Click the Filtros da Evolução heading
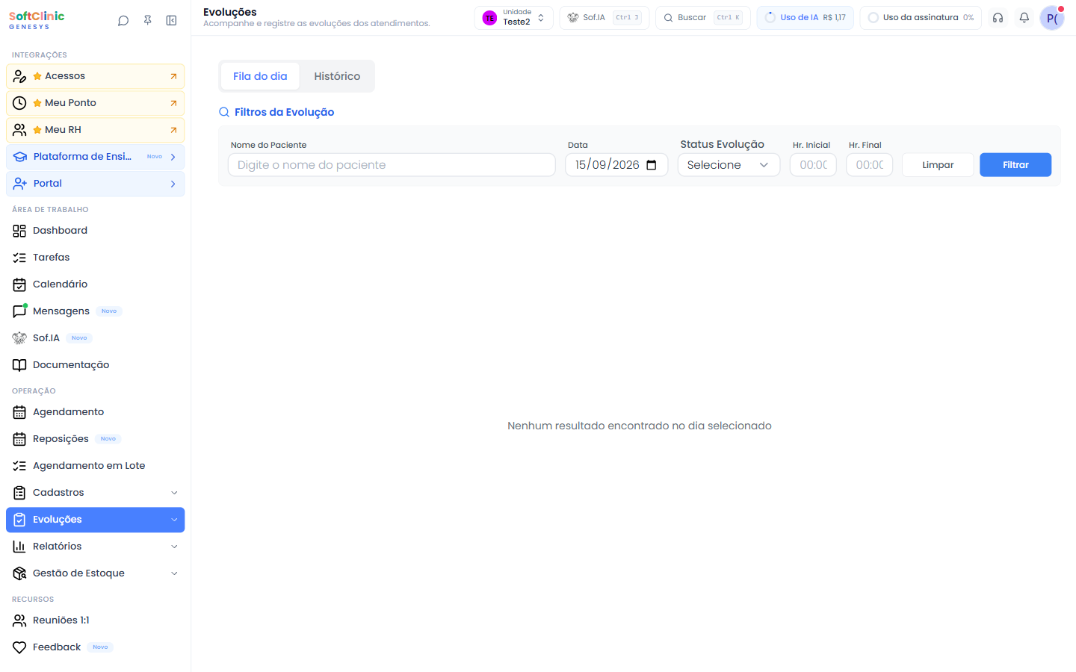Screen dimensions: 1076x672 (x=284, y=112)
